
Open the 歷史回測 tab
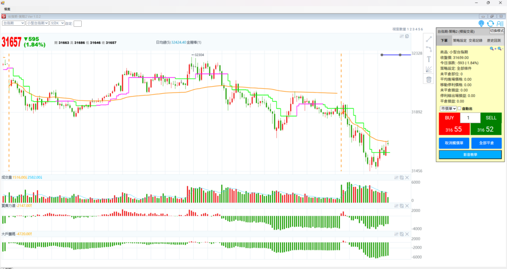pos(493,40)
